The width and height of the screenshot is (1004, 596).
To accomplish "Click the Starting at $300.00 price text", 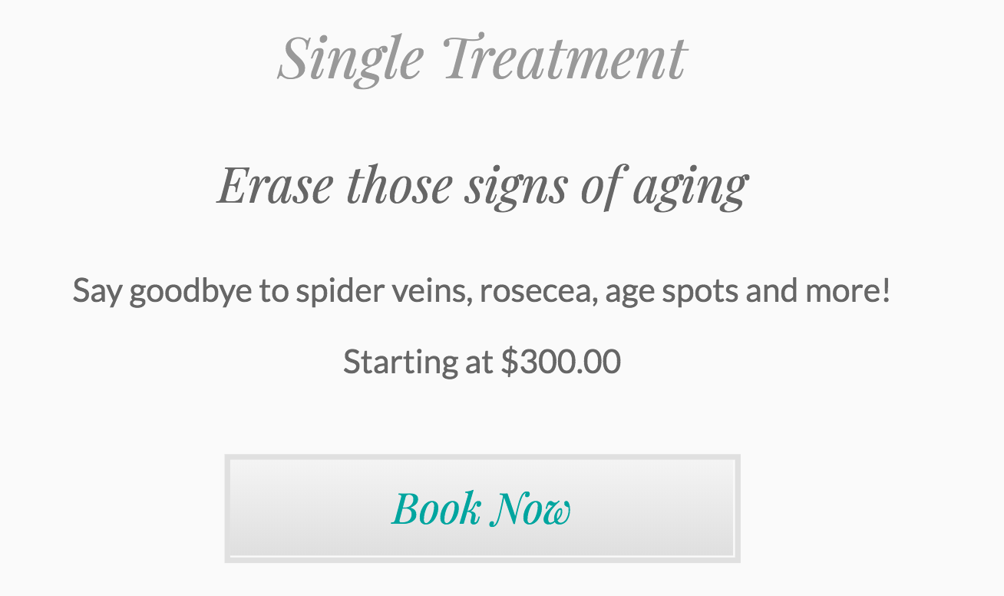I will (482, 362).
